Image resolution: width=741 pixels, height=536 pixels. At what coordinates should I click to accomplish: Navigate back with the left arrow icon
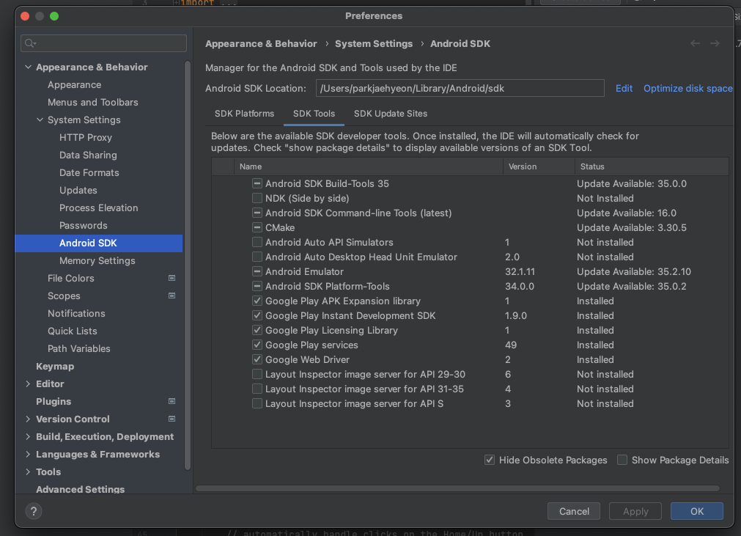click(695, 44)
